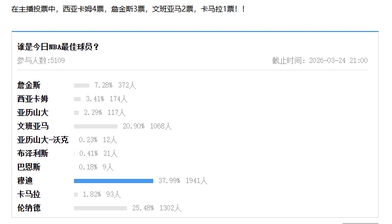Click the 参与人数:5109 participant count

pos(41,60)
